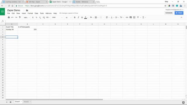Screen dimensions: 187x105
Task: Select the Paint format tool
Action: (20, 17)
